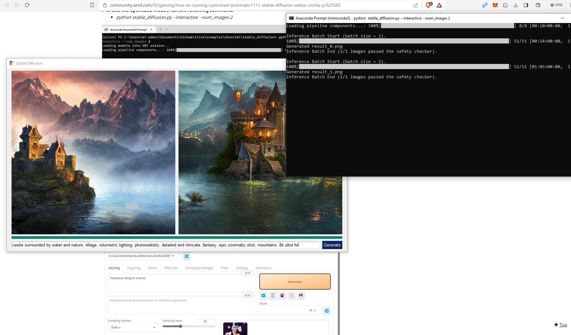This screenshot has height=335, width=571.
Task: Open Brave Rewards triangle icon
Action: click(x=439, y=5)
